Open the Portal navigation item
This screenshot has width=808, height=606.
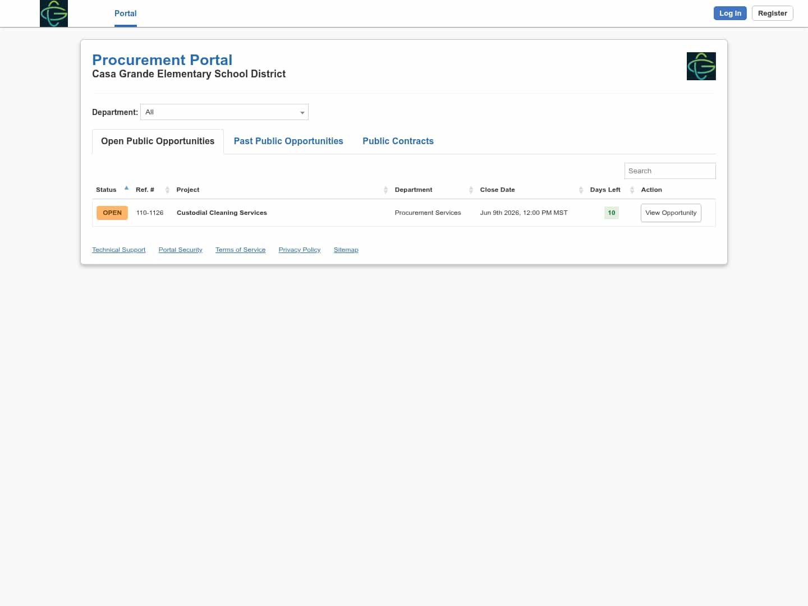[x=126, y=13]
